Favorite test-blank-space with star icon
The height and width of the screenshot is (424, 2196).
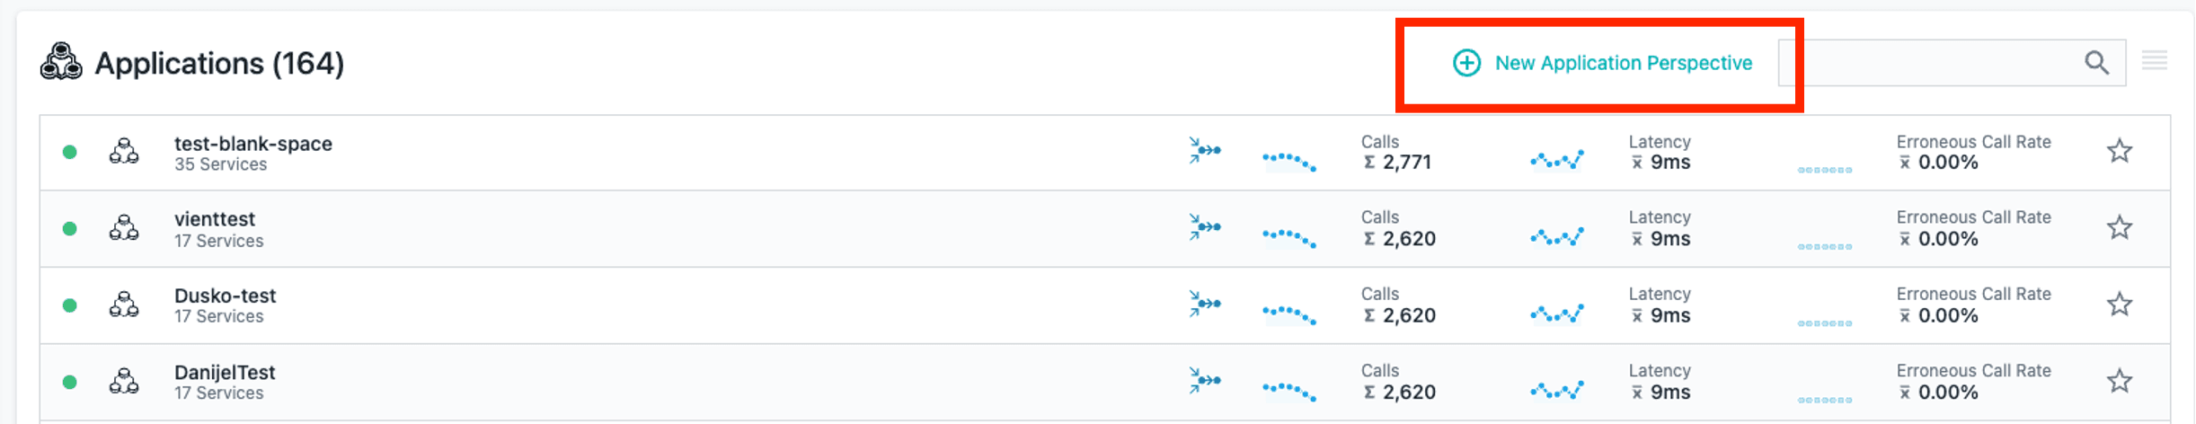(2120, 151)
